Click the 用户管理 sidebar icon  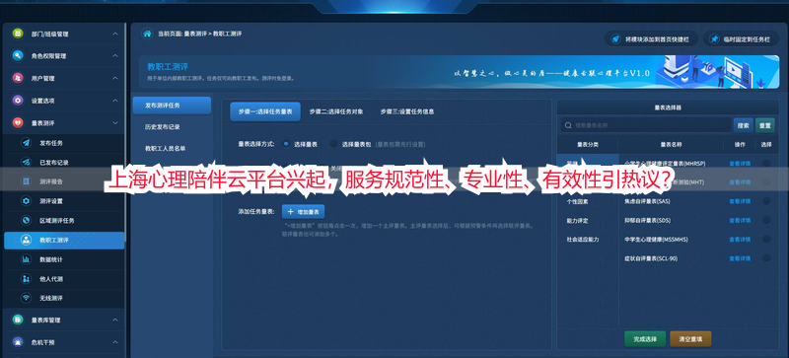(x=18, y=78)
